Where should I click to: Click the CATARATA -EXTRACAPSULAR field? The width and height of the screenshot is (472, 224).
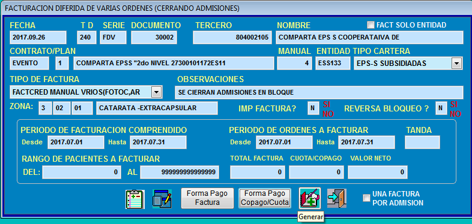[x=157, y=108]
